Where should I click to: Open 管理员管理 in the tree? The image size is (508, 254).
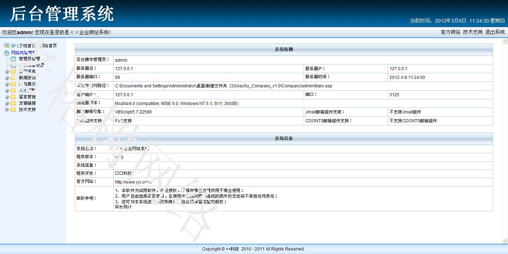tap(30, 59)
